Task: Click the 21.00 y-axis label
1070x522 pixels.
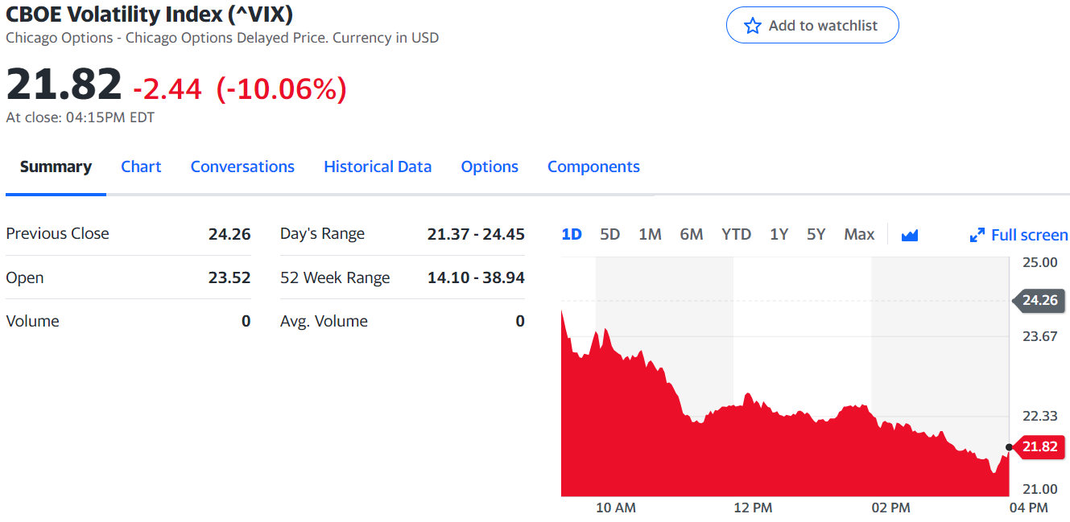Action: (x=1040, y=489)
